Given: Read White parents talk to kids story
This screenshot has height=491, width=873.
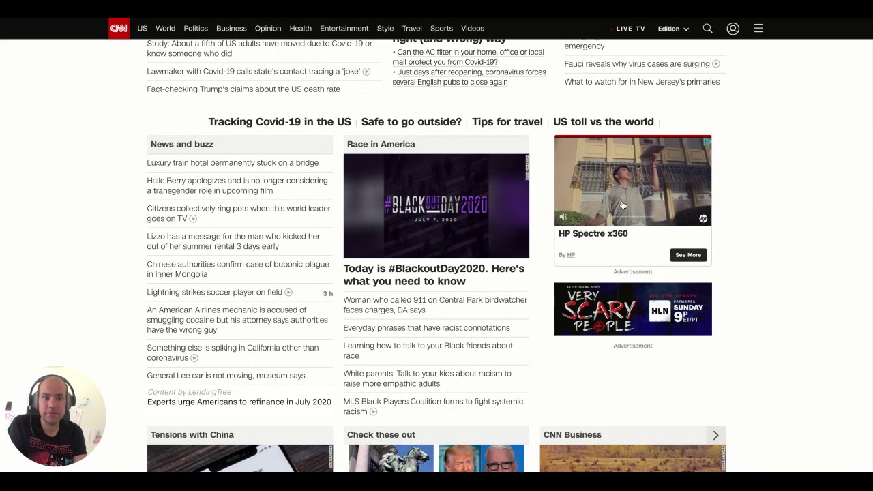Looking at the screenshot, I should pyautogui.click(x=427, y=378).
